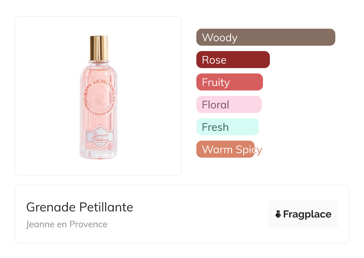Screen dimensions: 364x258
Task: Click the gold cap of the perfume bottle
Action: point(99,48)
